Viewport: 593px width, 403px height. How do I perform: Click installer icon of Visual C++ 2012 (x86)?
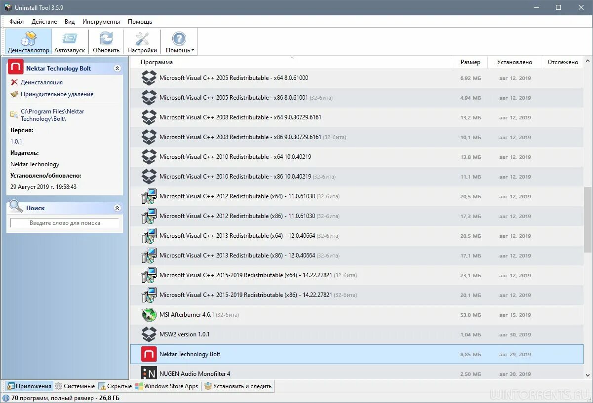click(149, 216)
